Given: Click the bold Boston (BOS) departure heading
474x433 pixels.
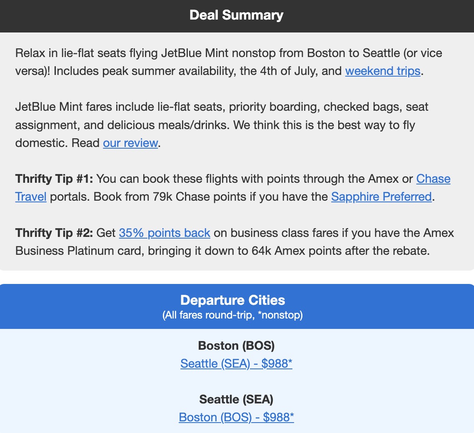Looking at the screenshot, I should coord(236,346).
